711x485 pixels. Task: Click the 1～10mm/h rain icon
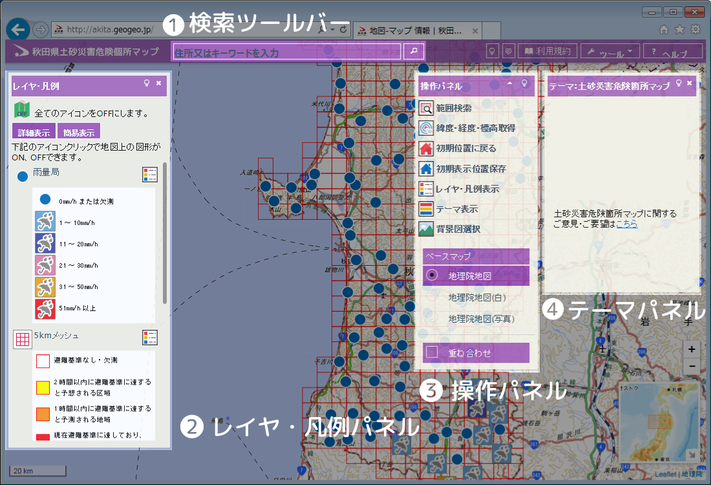[45, 221]
